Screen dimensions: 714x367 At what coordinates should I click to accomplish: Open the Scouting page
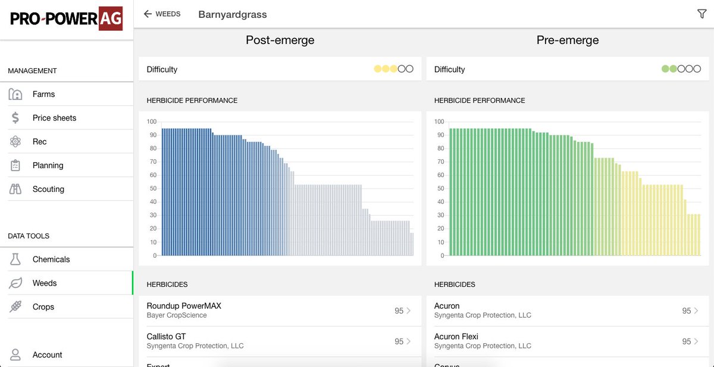(67, 189)
